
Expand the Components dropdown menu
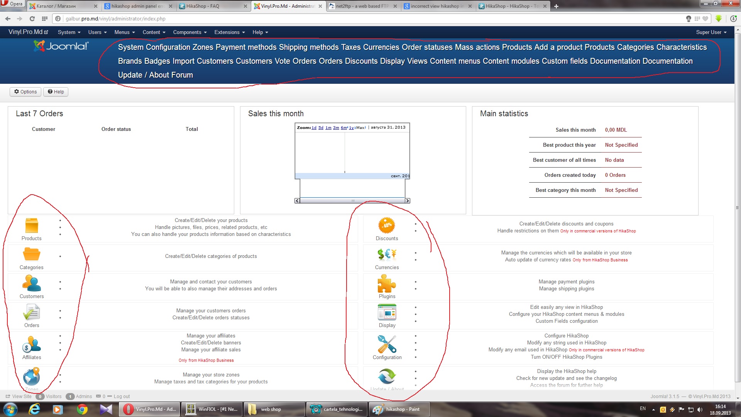tap(189, 32)
